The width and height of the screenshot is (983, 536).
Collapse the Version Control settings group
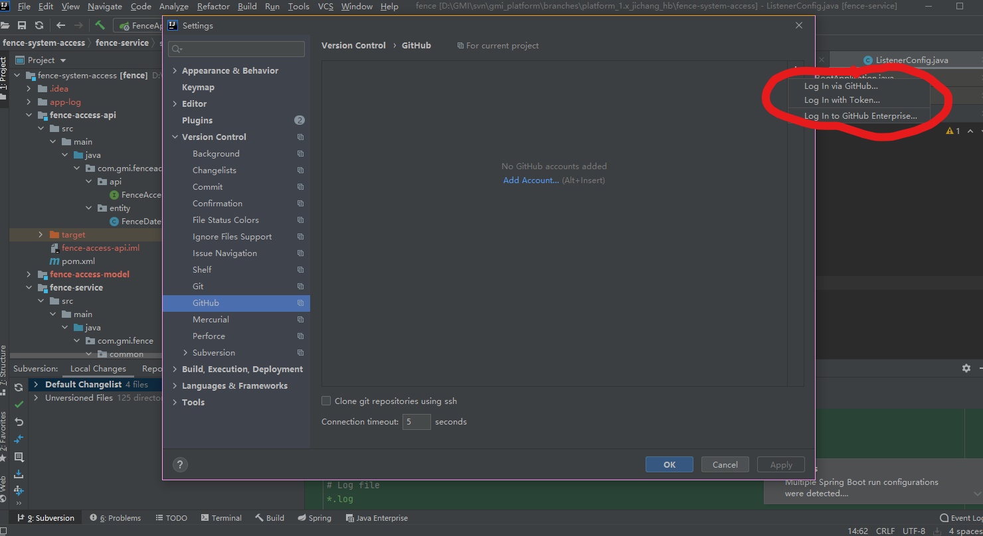click(x=175, y=137)
